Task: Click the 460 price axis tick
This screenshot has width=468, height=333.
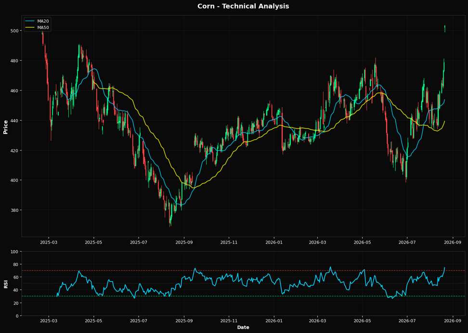Action: [x=14, y=90]
